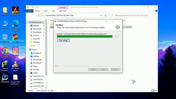This screenshot has width=176, height=99.
Task: Launch INPAGE 2011 desktop shortcut
Action: click(x=15, y=11)
